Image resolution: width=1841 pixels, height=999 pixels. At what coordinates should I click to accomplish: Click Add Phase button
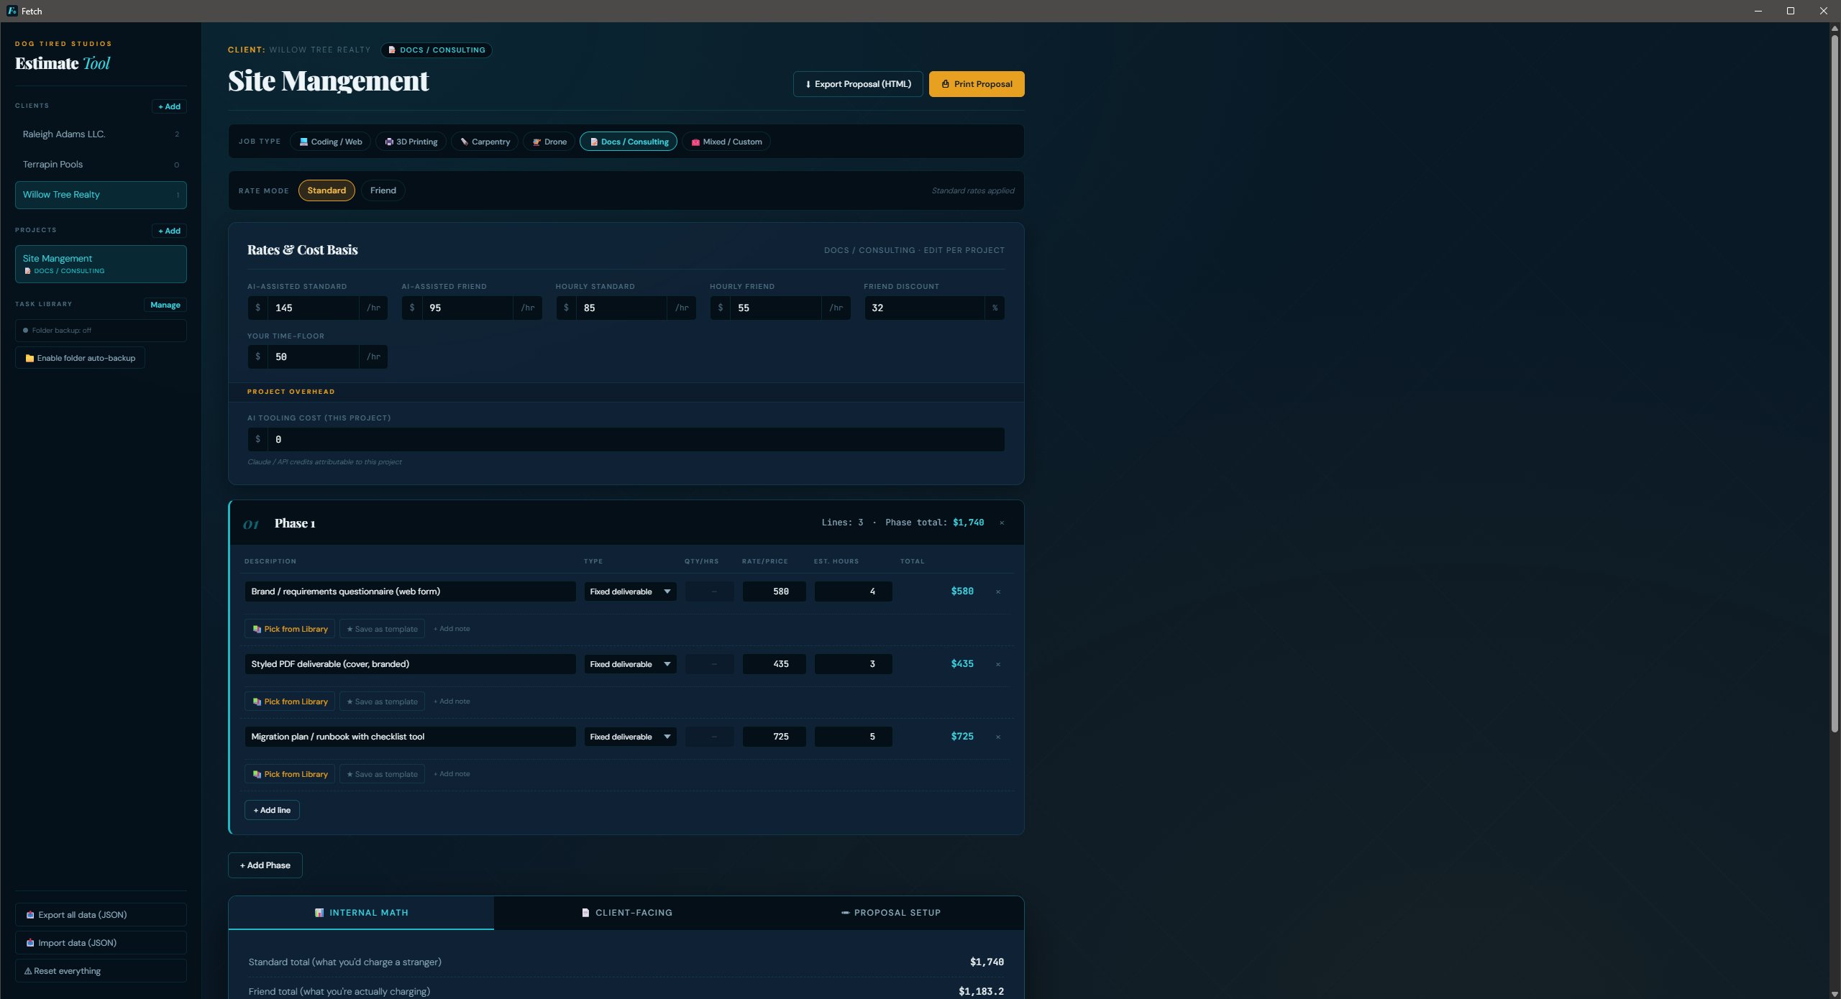(265, 865)
